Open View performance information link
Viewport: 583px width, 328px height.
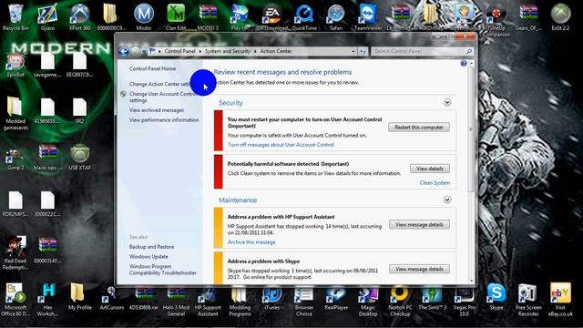pos(164,120)
